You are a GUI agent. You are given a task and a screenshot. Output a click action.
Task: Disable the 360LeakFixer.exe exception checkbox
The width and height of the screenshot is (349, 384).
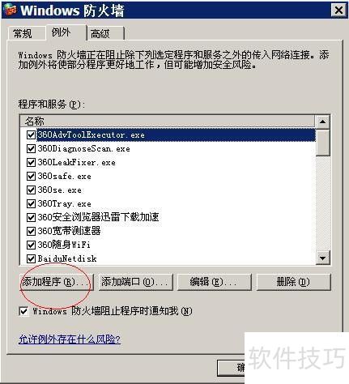(x=31, y=162)
